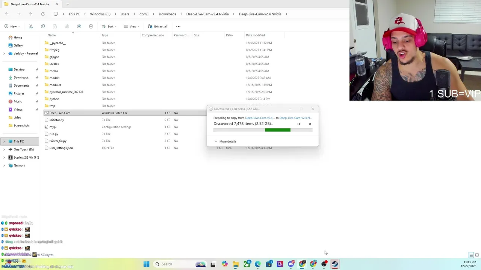The width and height of the screenshot is (481, 270).
Task: Click the Downloads breadcrumb in the address bar
Action: coord(167,14)
